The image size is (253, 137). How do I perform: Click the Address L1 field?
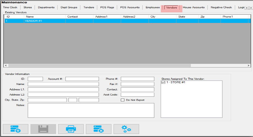tap(63, 89)
